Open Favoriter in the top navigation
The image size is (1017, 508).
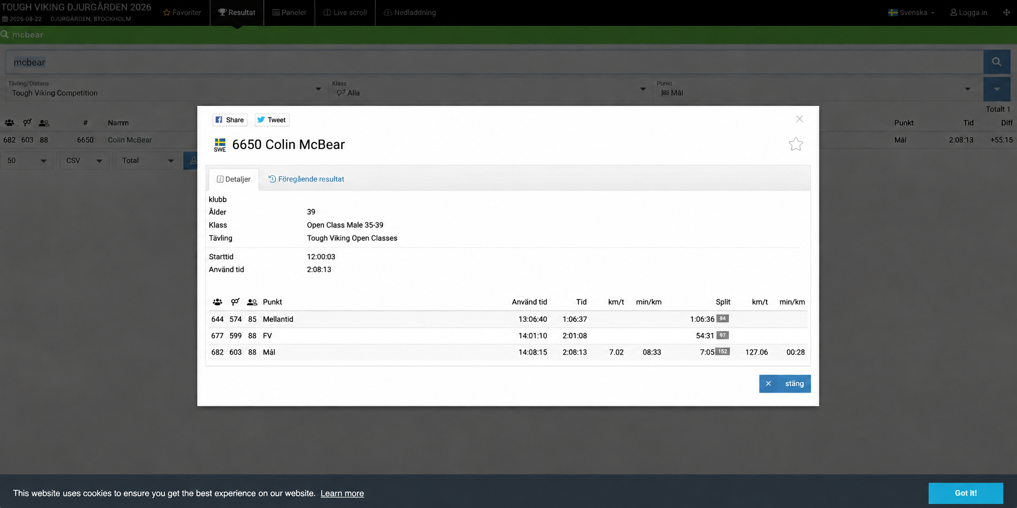182,13
